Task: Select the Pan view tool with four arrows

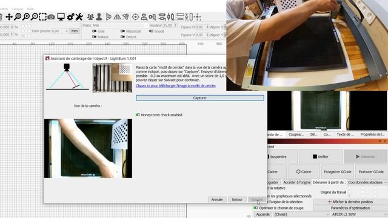Action: 9,17
